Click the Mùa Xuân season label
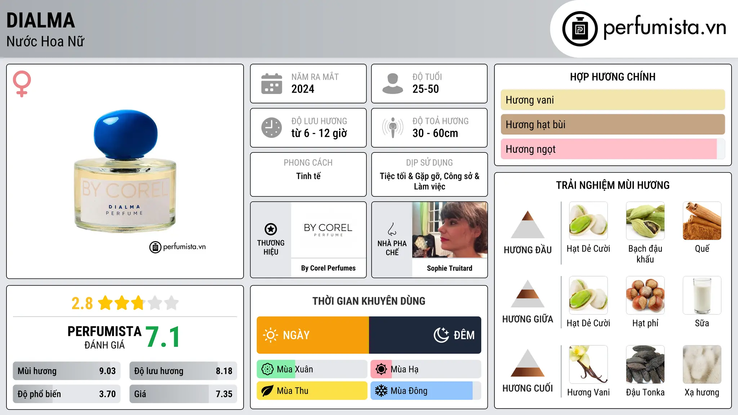Screen dimensions: 738x415 point(295,369)
